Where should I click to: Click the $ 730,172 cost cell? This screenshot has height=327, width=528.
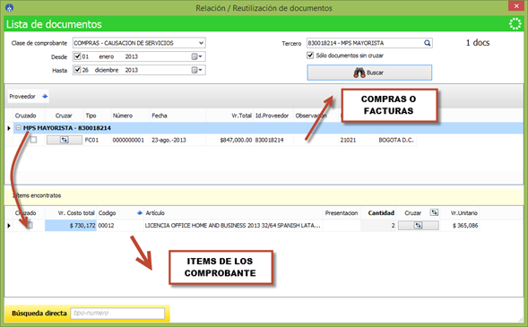pyautogui.click(x=71, y=226)
